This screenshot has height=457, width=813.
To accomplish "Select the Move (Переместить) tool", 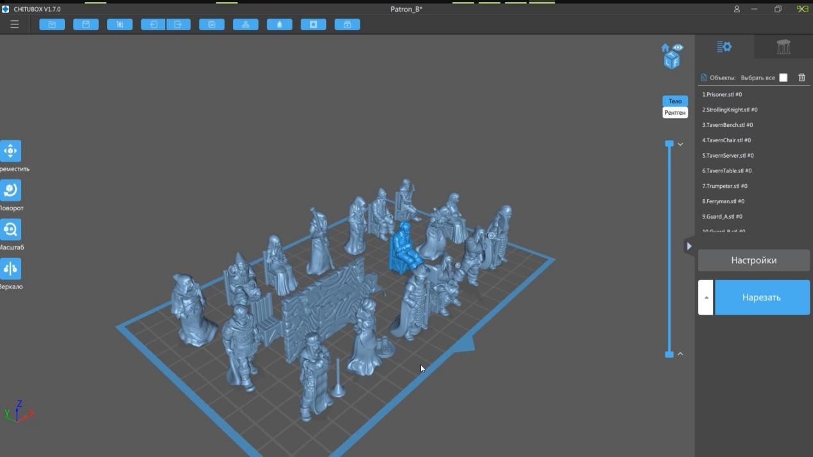I will click(x=10, y=151).
